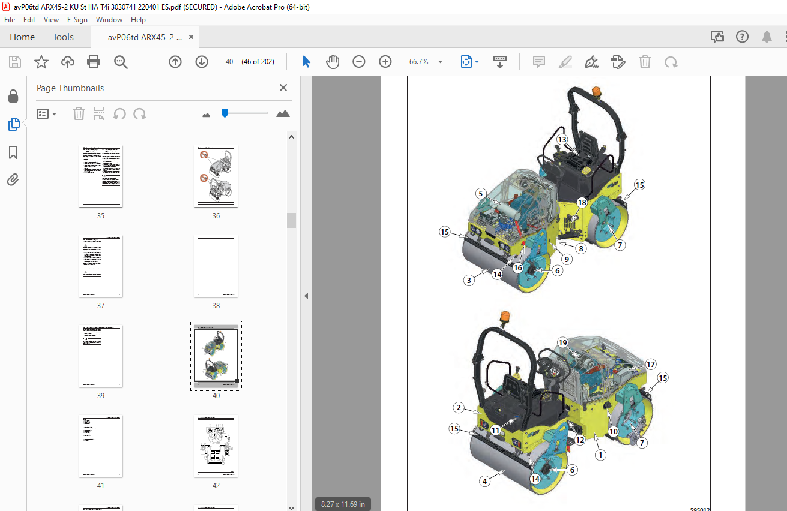Collapse the navigation pane with side arrow
This screenshot has width=787, height=511.
pyautogui.click(x=306, y=296)
